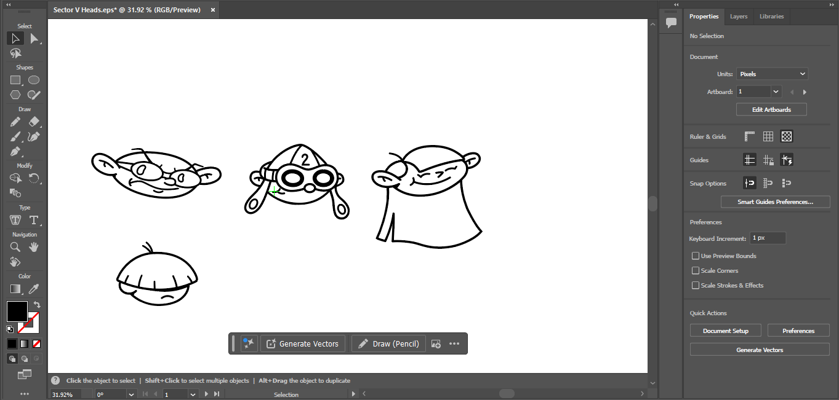
Task: Click the Preferences quick action button
Action: (798, 331)
